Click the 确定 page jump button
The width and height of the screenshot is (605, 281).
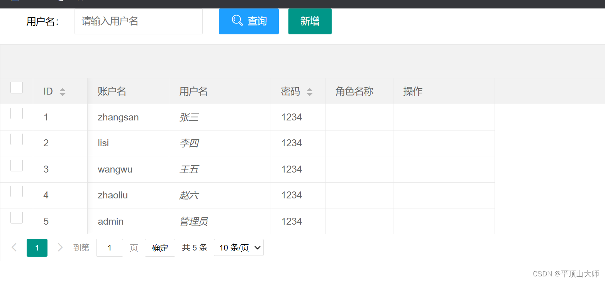click(x=160, y=248)
